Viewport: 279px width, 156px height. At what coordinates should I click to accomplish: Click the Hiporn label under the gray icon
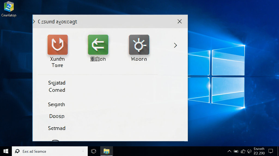click(139, 59)
